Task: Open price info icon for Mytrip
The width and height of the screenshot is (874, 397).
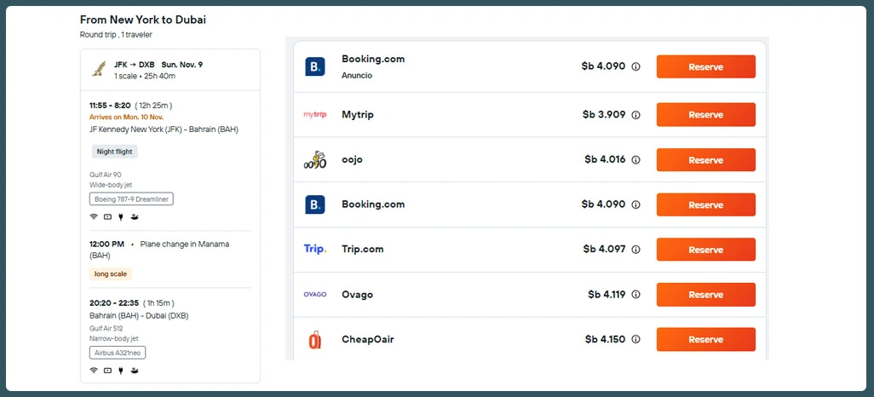Action: 635,115
